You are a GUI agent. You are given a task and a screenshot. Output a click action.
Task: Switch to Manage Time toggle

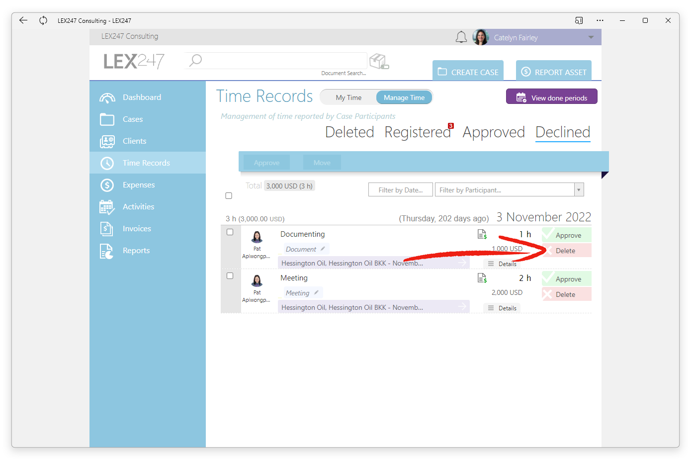tap(404, 97)
